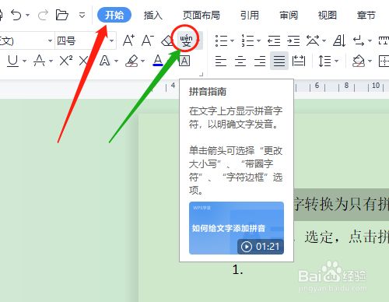
Task: Click the highlight pen icon
Action: pyautogui.click(x=131, y=61)
